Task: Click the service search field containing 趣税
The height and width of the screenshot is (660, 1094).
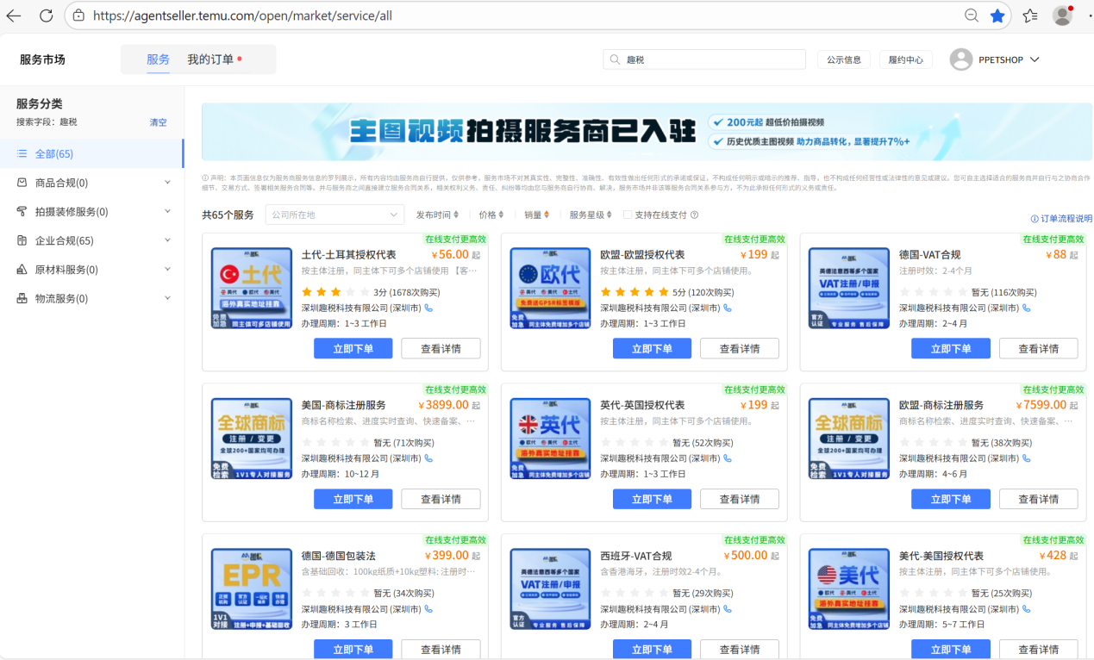Action: pyautogui.click(x=704, y=59)
